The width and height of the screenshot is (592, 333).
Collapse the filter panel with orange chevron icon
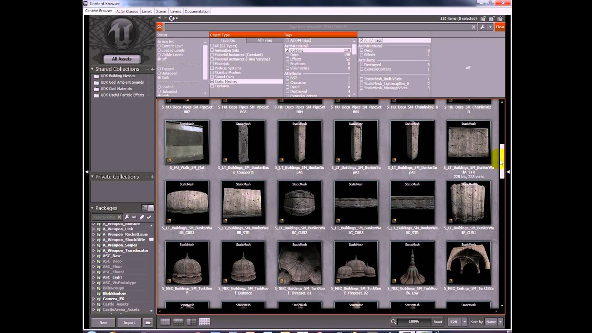(160, 27)
